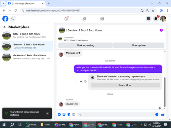This screenshot has width=171, height=128.
Task: Open account menu via profile picture
Action: [163, 19]
